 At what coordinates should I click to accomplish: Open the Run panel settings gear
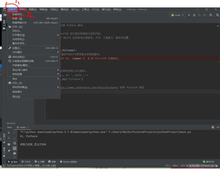click(213, 127)
